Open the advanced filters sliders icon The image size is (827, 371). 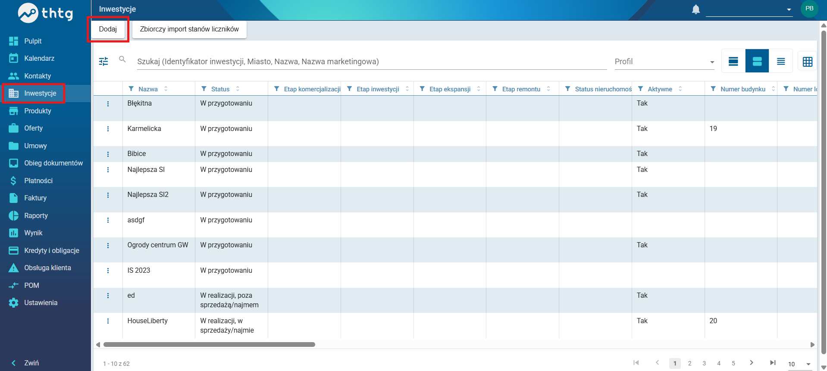pyautogui.click(x=103, y=61)
